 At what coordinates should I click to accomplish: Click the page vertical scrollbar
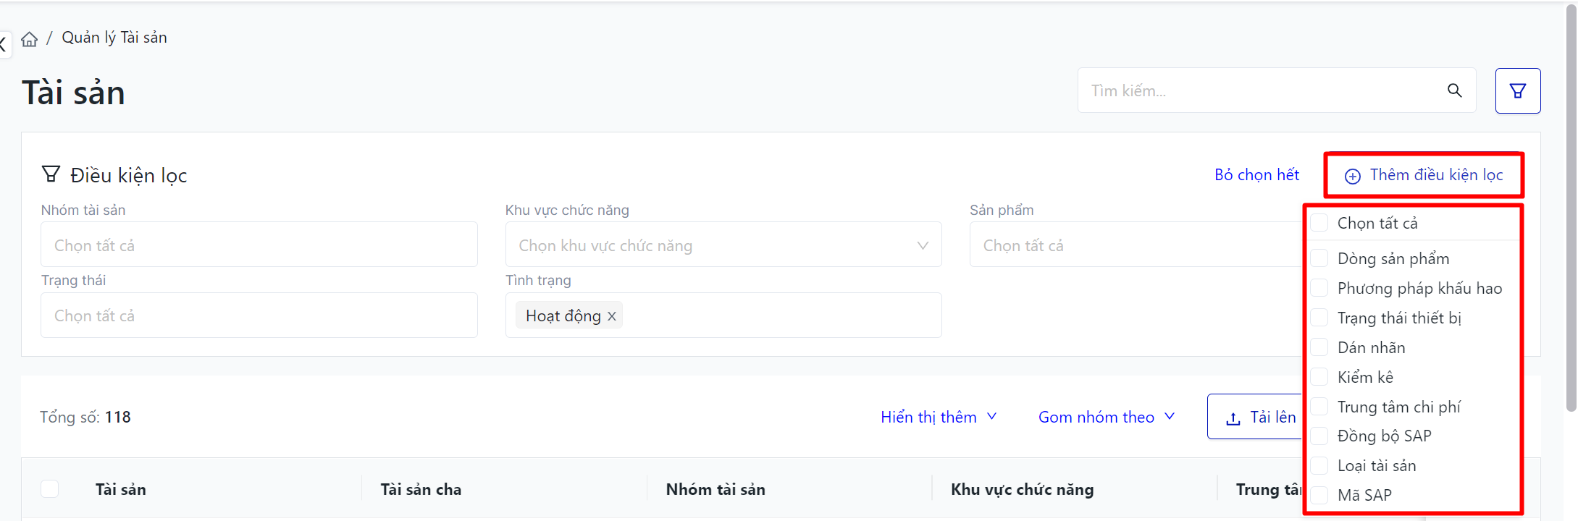pyautogui.click(x=1571, y=210)
